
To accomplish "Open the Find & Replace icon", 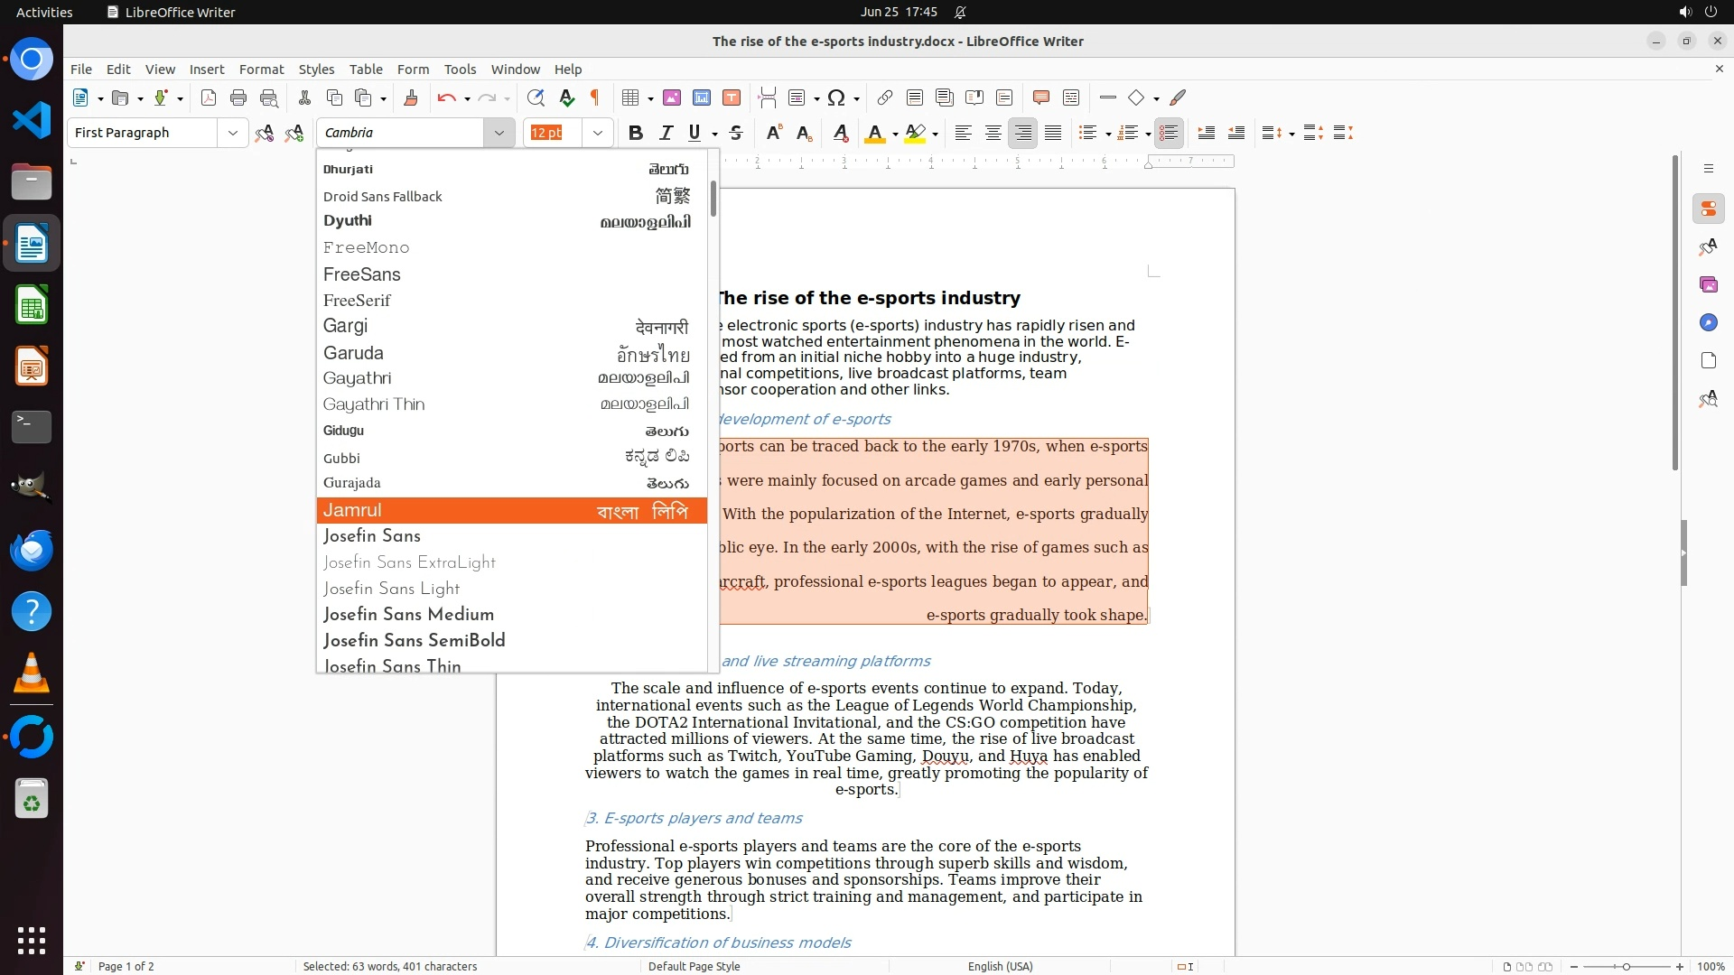I will click(x=536, y=98).
